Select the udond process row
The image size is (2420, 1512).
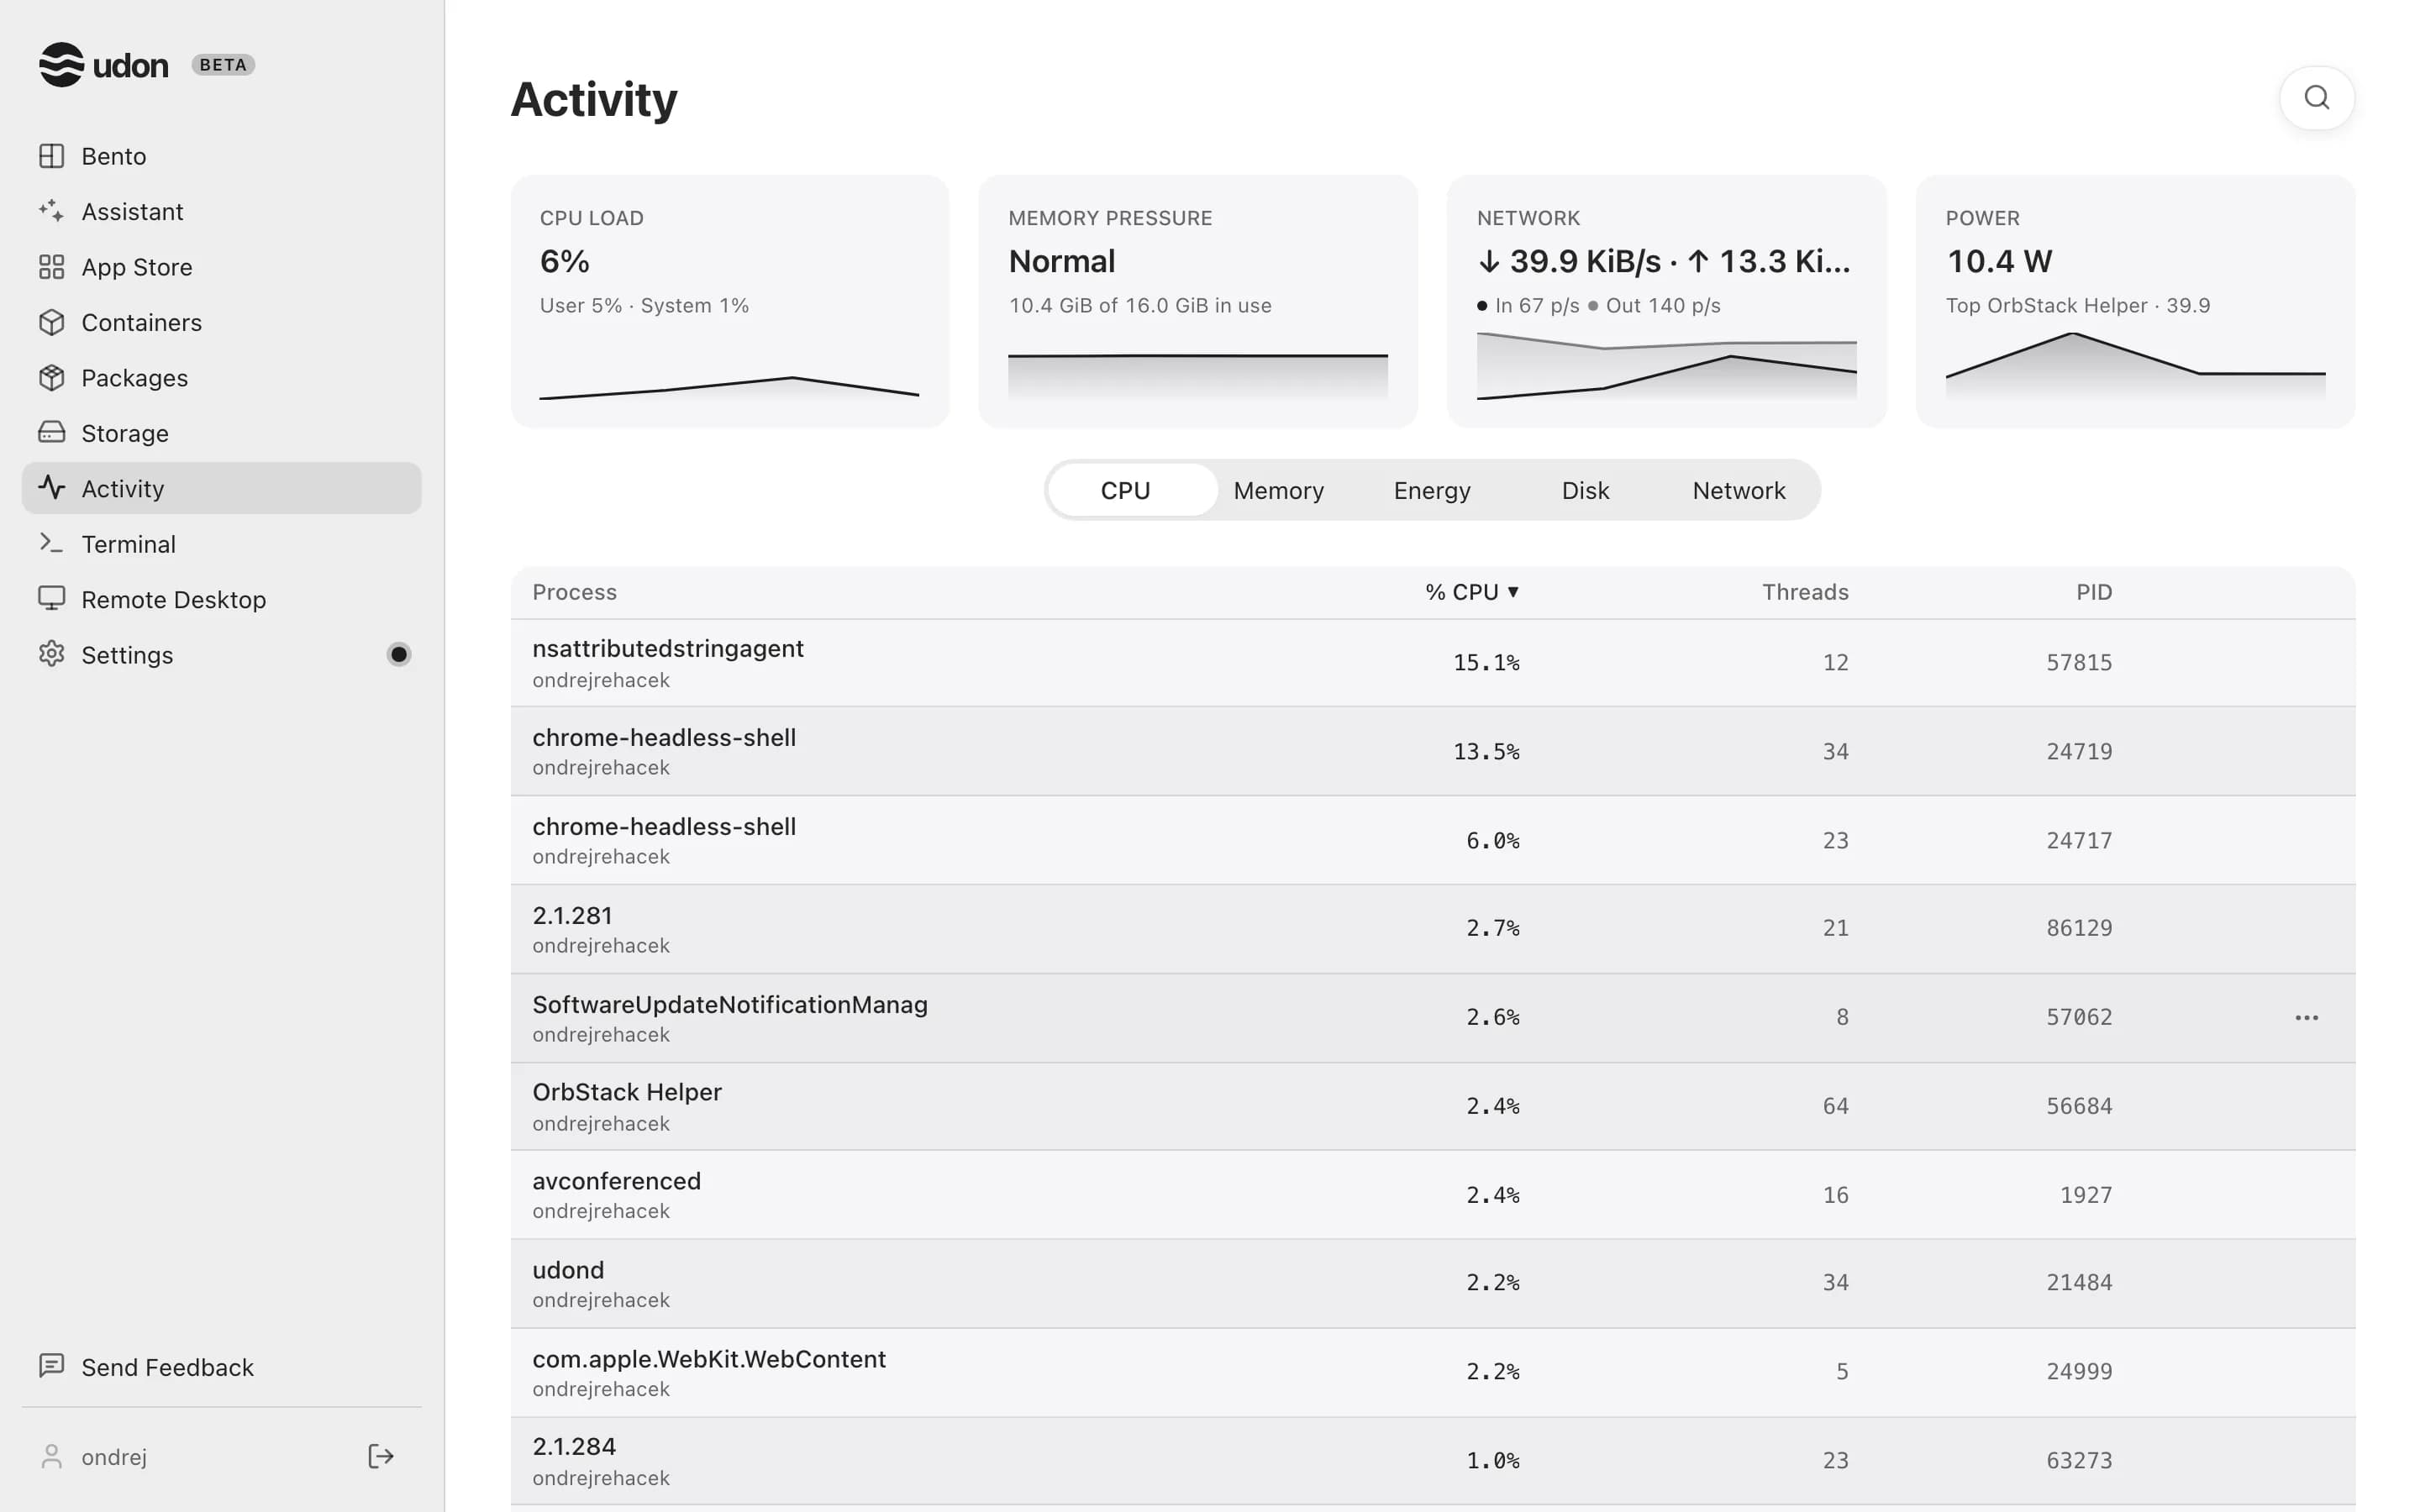(x=1432, y=1284)
